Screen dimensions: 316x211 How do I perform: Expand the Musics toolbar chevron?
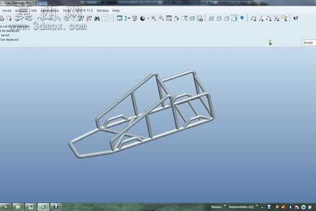(225, 206)
